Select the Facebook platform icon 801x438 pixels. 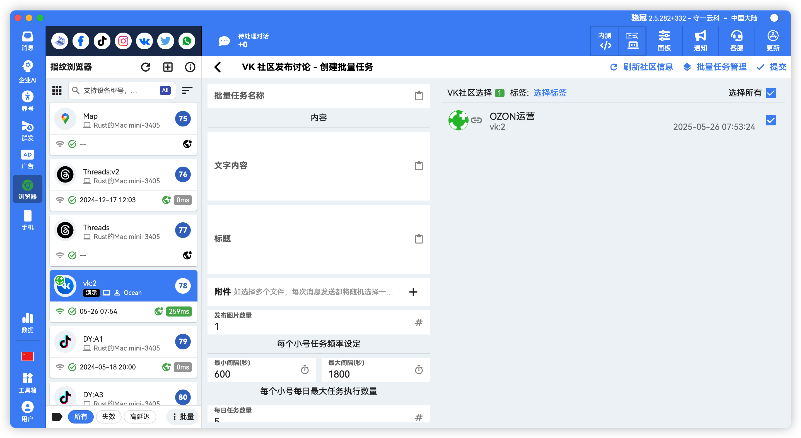tap(81, 41)
